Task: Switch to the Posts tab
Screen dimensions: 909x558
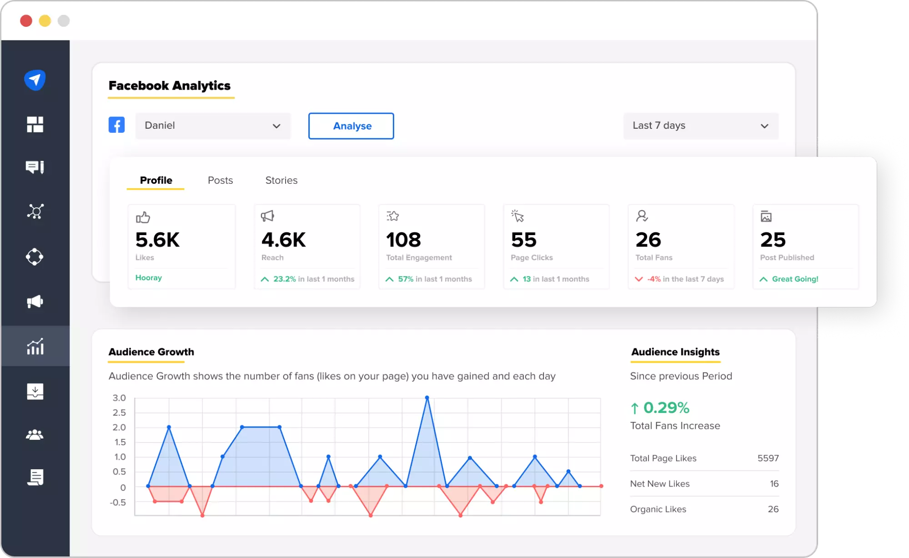Action: (220, 180)
